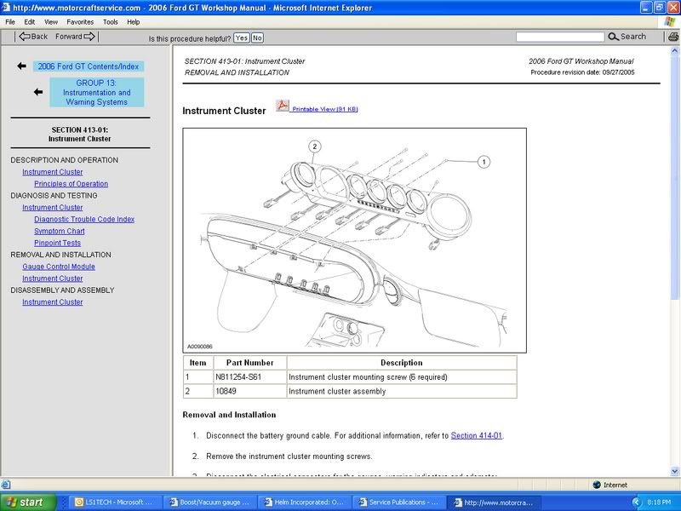Viewport: 681px width, 511px height.
Task: Click the Back arrow button
Action: 33,37
